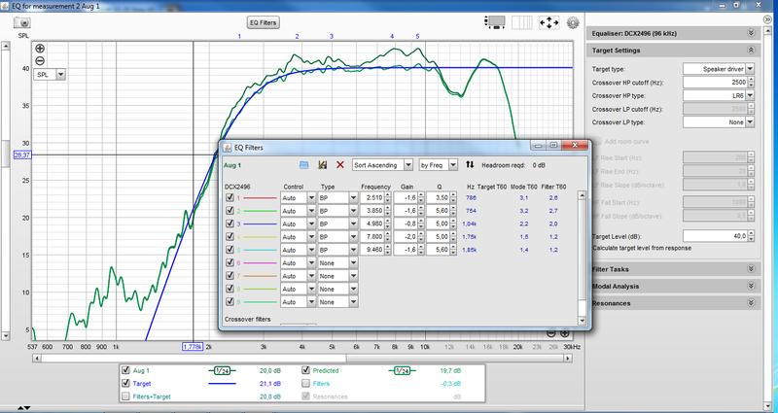Zoom in the SPL vertical axis
Screen dimensions: 778x413
tap(40, 48)
